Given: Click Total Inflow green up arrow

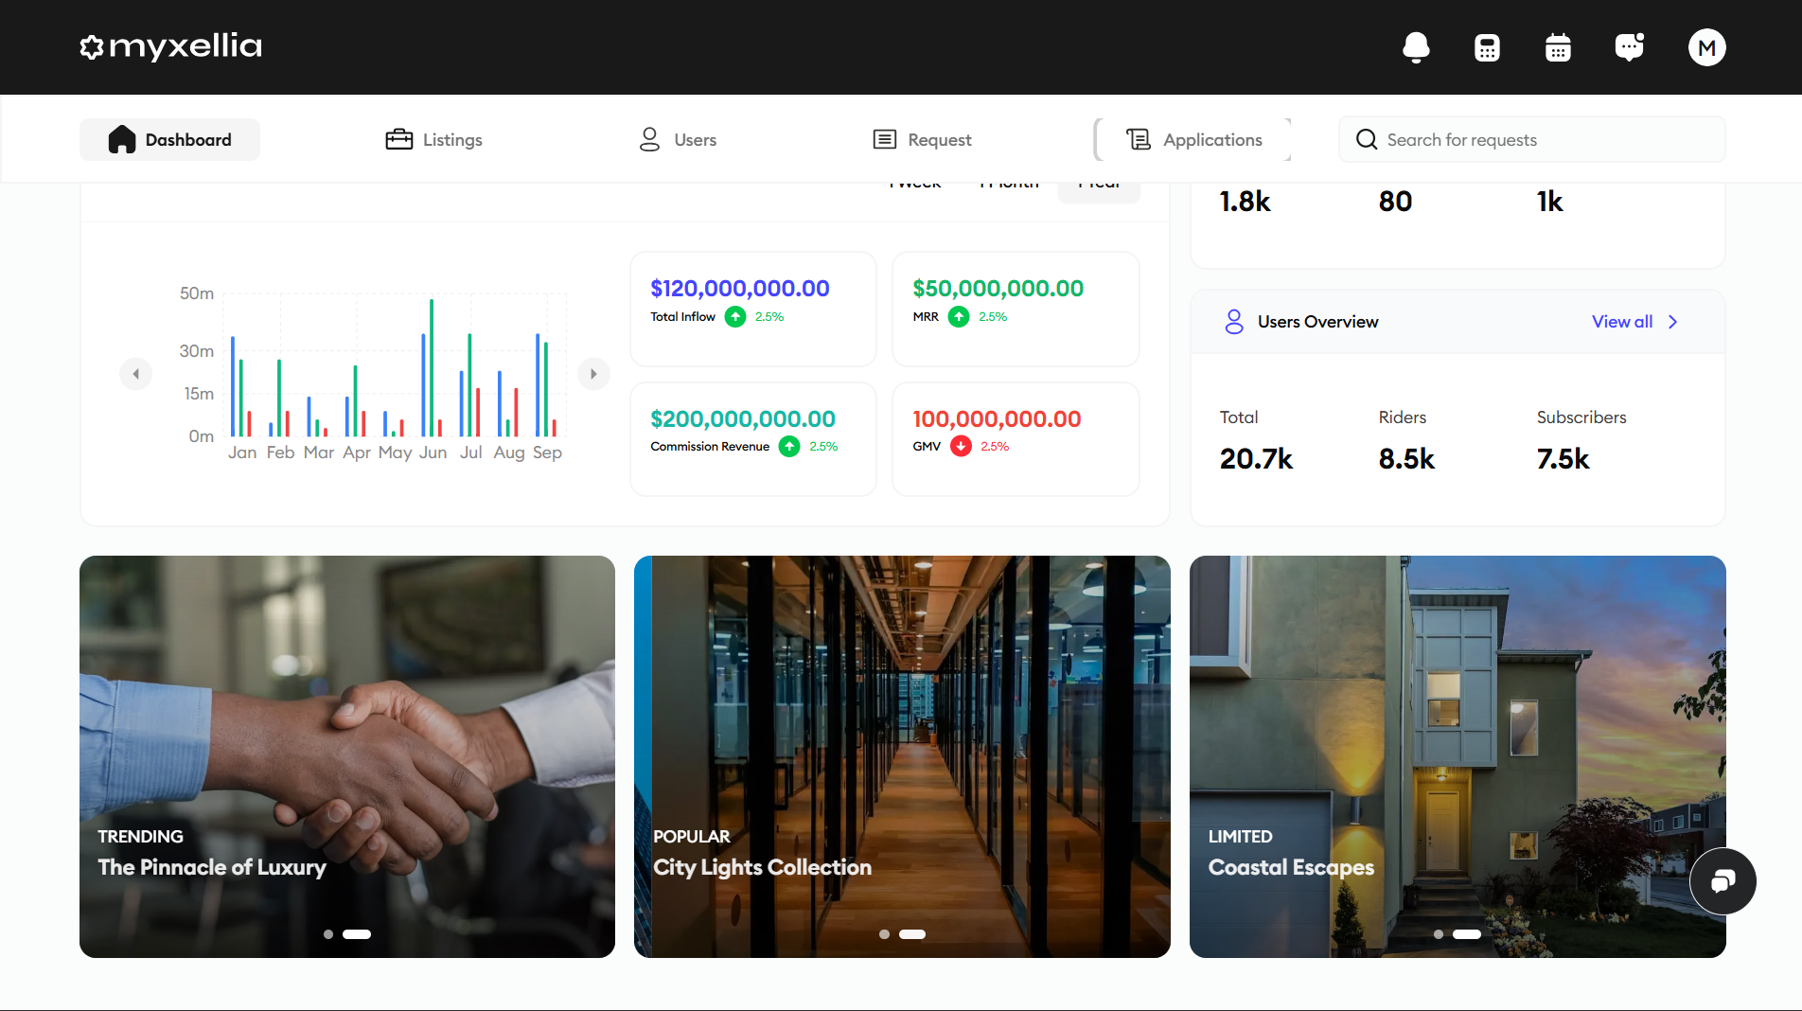Looking at the screenshot, I should [x=735, y=317].
